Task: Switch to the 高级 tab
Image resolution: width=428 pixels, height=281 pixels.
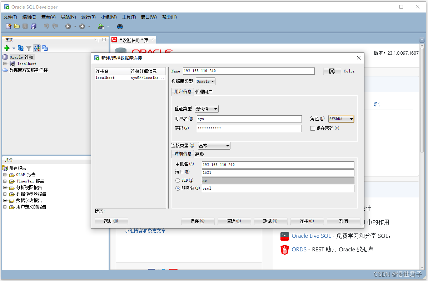Action: (x=199, y=154)
